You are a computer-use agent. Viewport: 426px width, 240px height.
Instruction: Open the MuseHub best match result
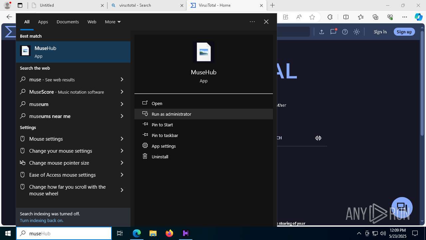pyautogui.click(x=73, y=52)
